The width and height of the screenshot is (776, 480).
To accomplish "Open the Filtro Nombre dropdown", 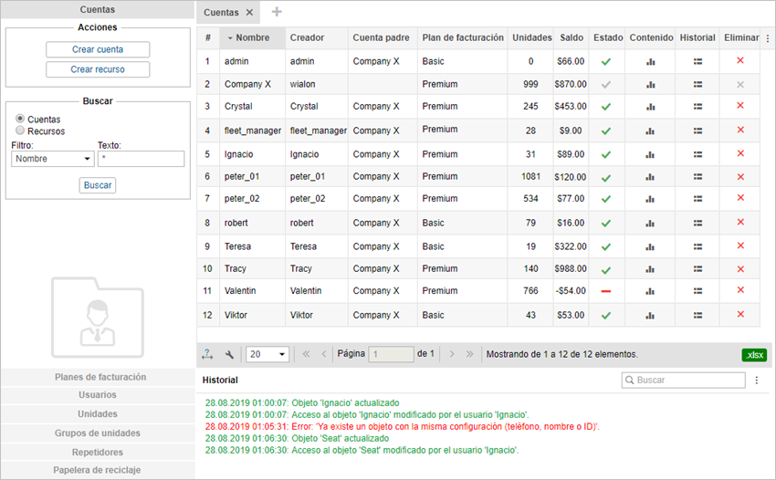I will pos(53,159).
